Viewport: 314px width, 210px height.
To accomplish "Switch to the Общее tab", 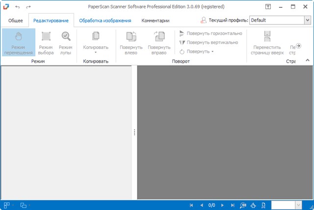I will 14,21.
